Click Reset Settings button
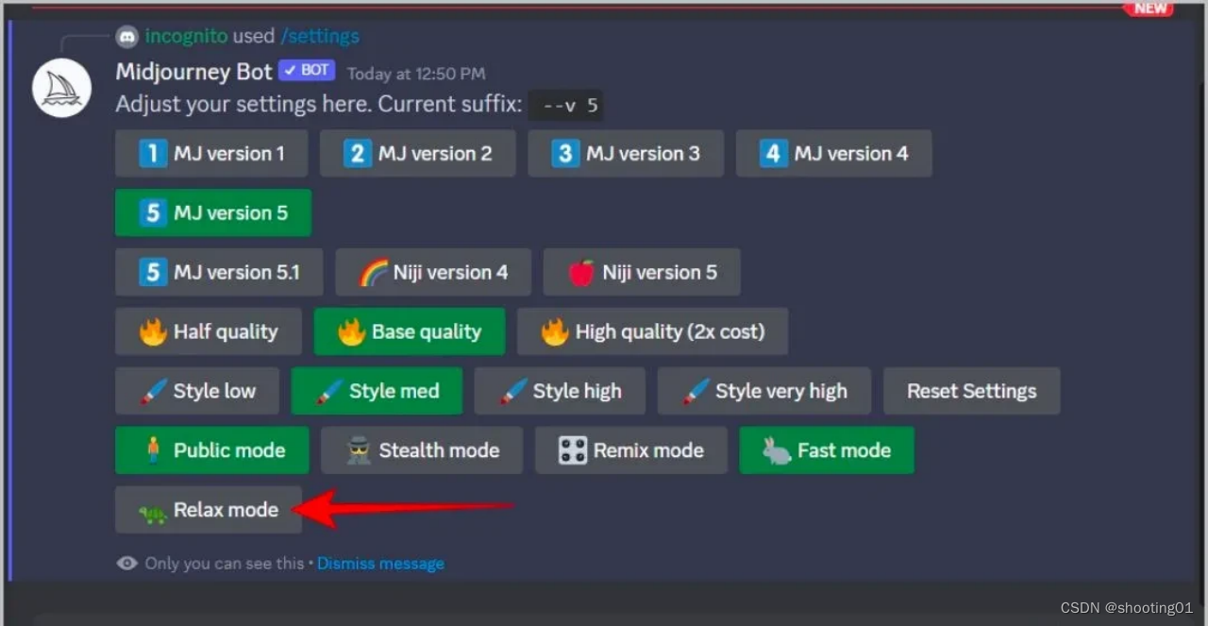Image resolution: width=1208 pixels, height=626 pixels. [x=972, y=391]
